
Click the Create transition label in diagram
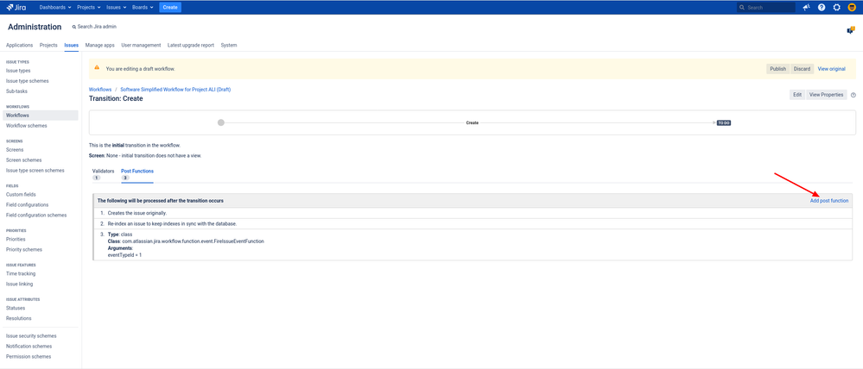click(x=473, y=123)
